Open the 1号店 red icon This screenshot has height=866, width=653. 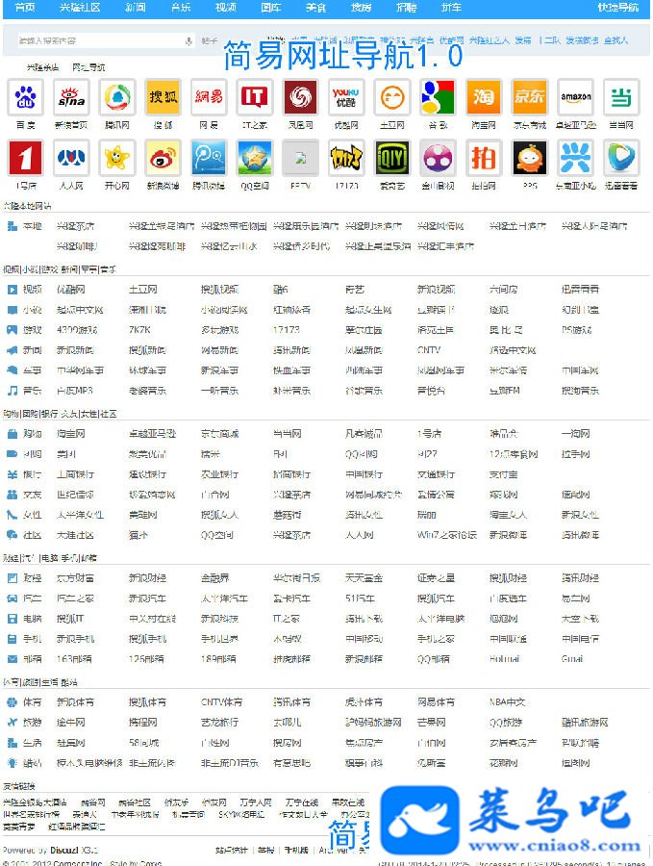[25, 158]
